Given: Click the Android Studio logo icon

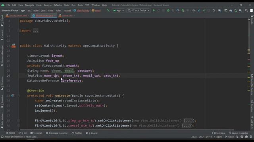Looking at the screenshot, I should pyautogui.click(x=3, y=5).
